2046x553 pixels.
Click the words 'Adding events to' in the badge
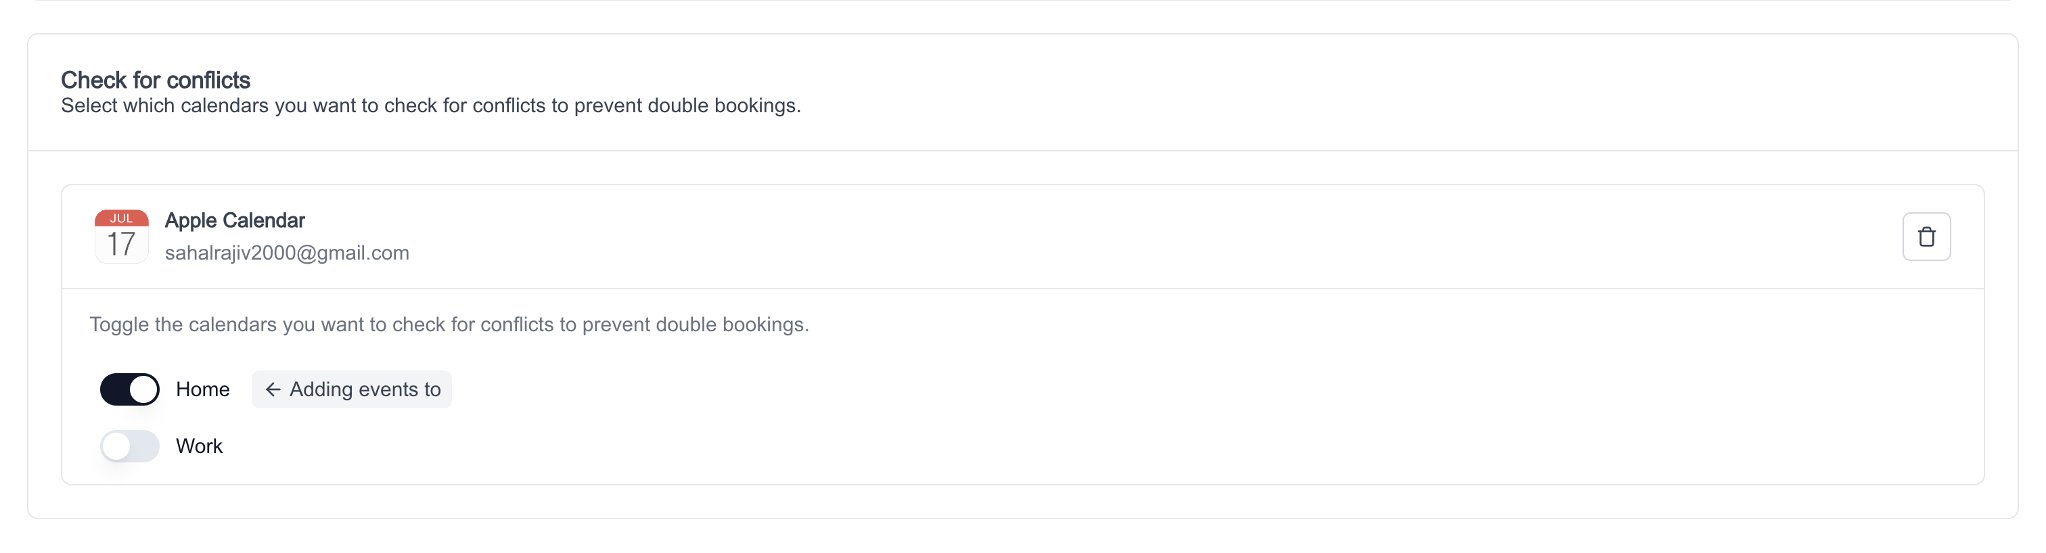365,389
